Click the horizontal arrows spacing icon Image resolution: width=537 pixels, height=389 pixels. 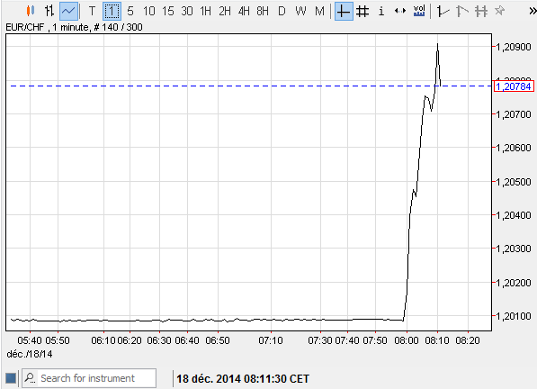pos(400,12)
